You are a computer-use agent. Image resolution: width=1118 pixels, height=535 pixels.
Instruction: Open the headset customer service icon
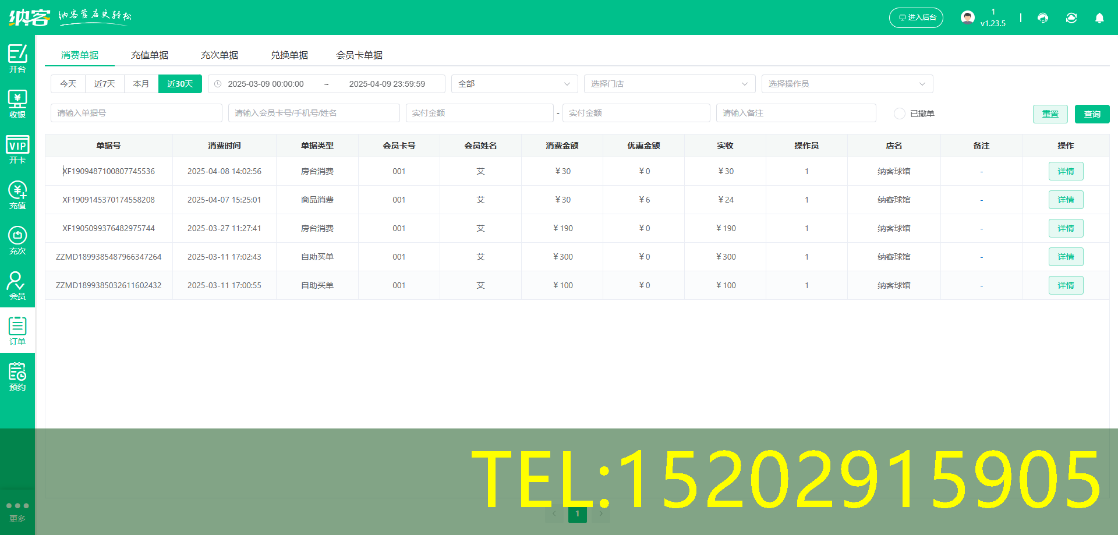1042,18
